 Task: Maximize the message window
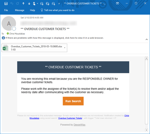[136, 3]
